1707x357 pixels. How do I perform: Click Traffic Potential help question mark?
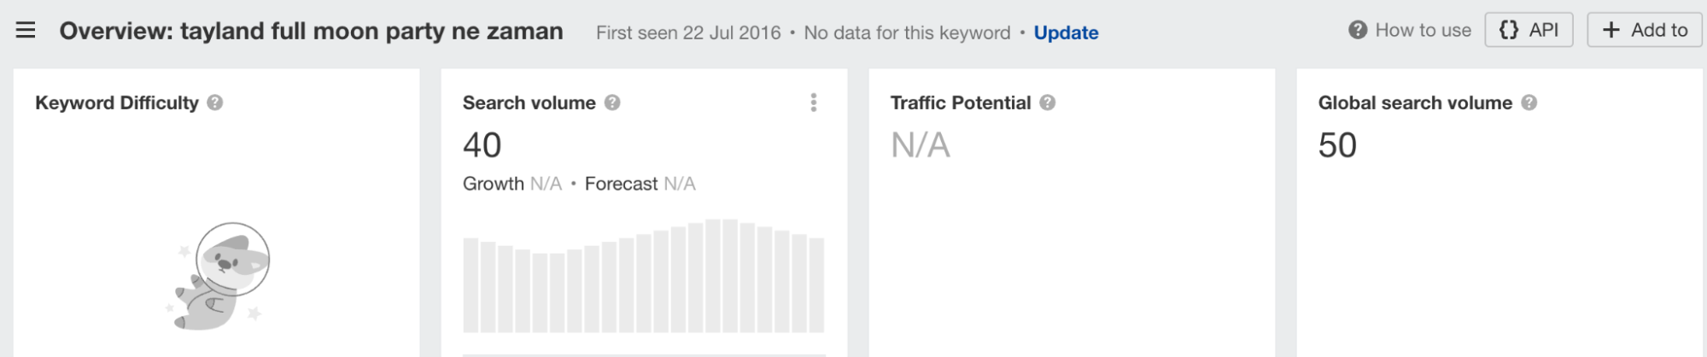(1048, 102)
